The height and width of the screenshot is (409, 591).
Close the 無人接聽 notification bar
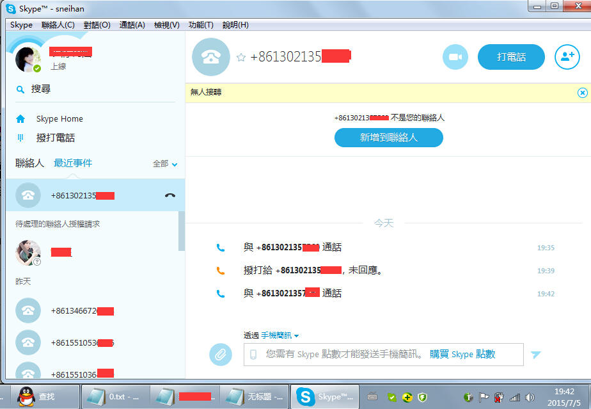click(x=582, y=92)
